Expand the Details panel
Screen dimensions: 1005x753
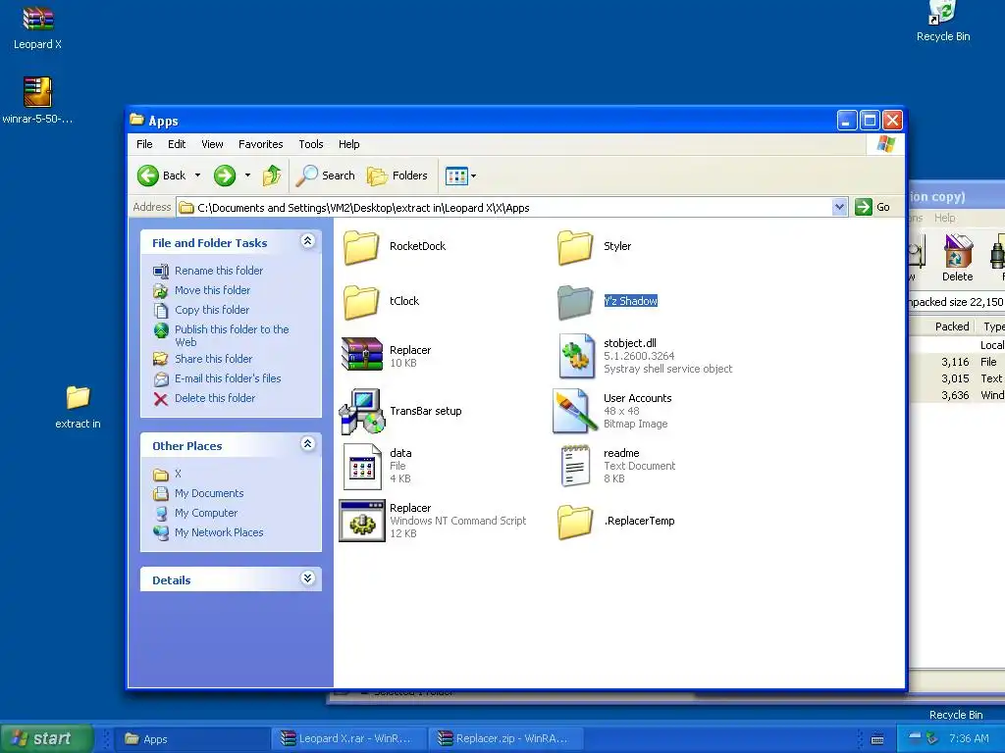click(x=307, y=578)
